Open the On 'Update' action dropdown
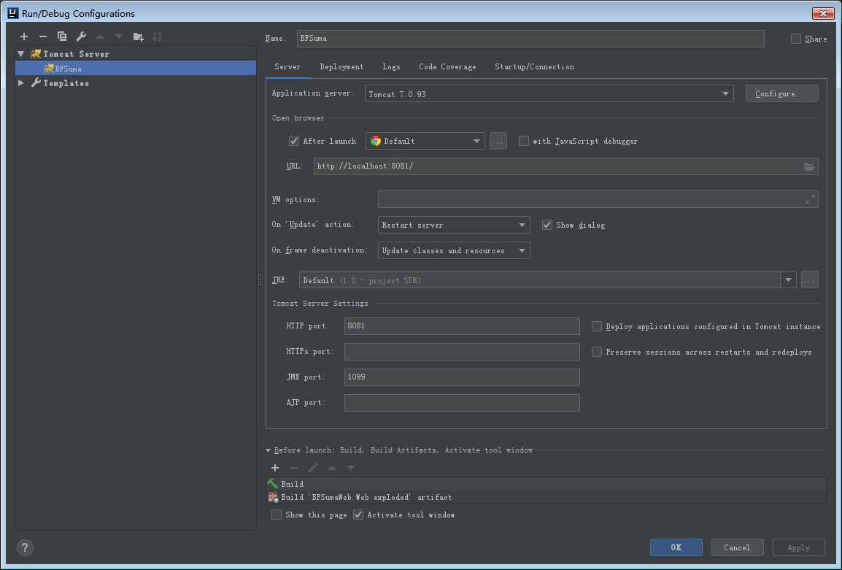 (453, 225)
